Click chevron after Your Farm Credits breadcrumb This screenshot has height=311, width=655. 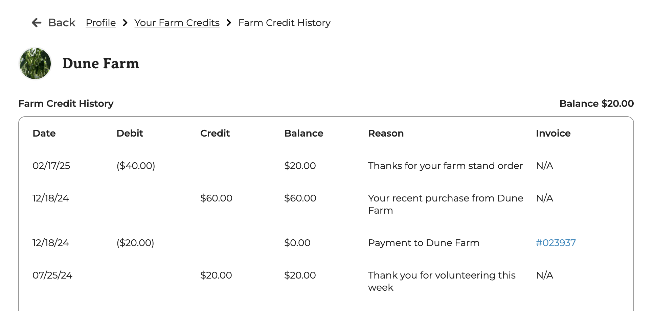pyautogui.click(x=229, y=23)
